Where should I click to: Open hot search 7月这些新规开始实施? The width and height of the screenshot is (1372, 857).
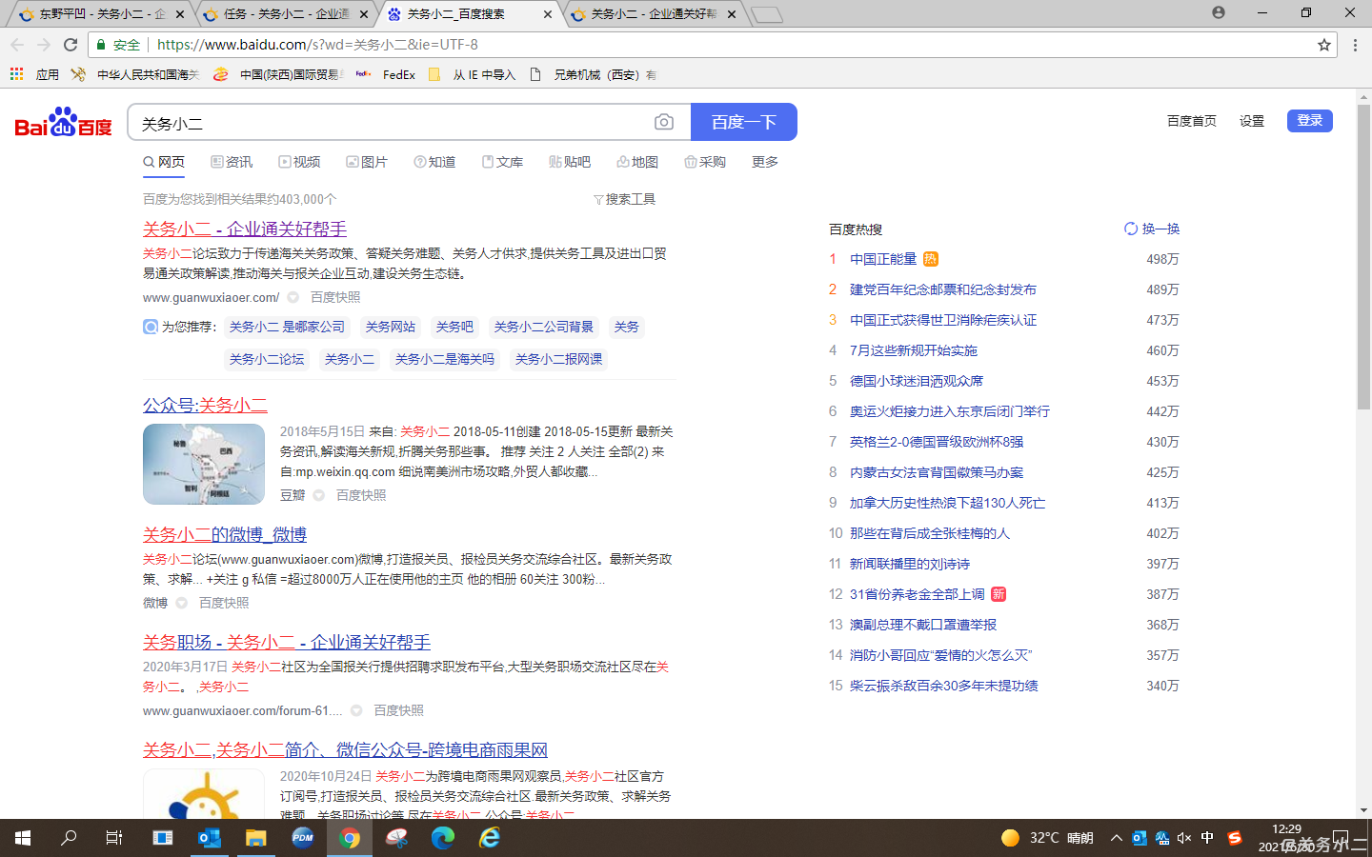[914, 350]
